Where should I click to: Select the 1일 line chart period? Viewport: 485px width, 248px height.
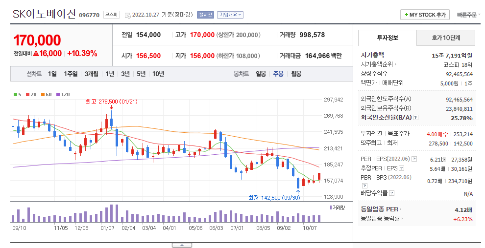click(x=52, y=74)
